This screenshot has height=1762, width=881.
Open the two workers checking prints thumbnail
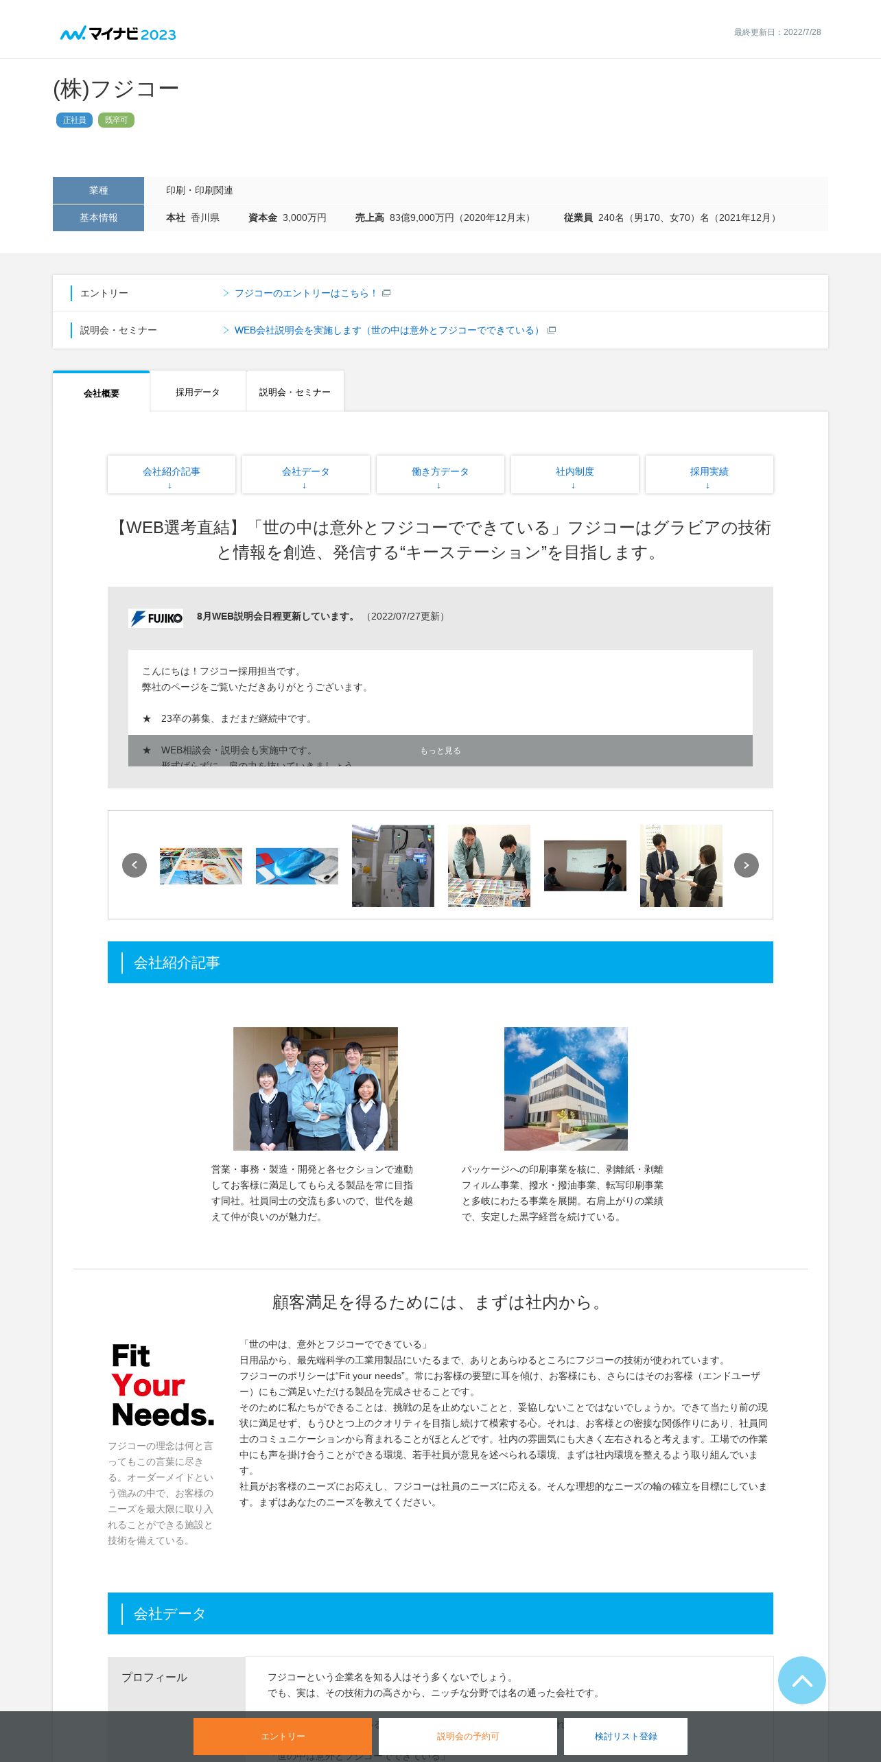[489, 865]
